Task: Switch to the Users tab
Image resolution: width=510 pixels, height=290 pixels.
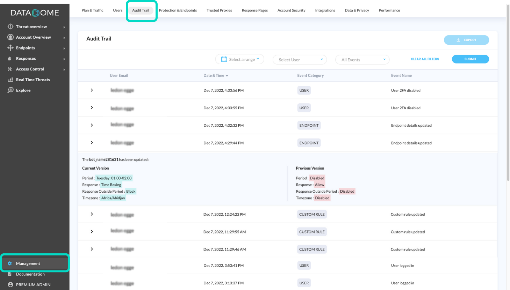Action: point(117,10)
